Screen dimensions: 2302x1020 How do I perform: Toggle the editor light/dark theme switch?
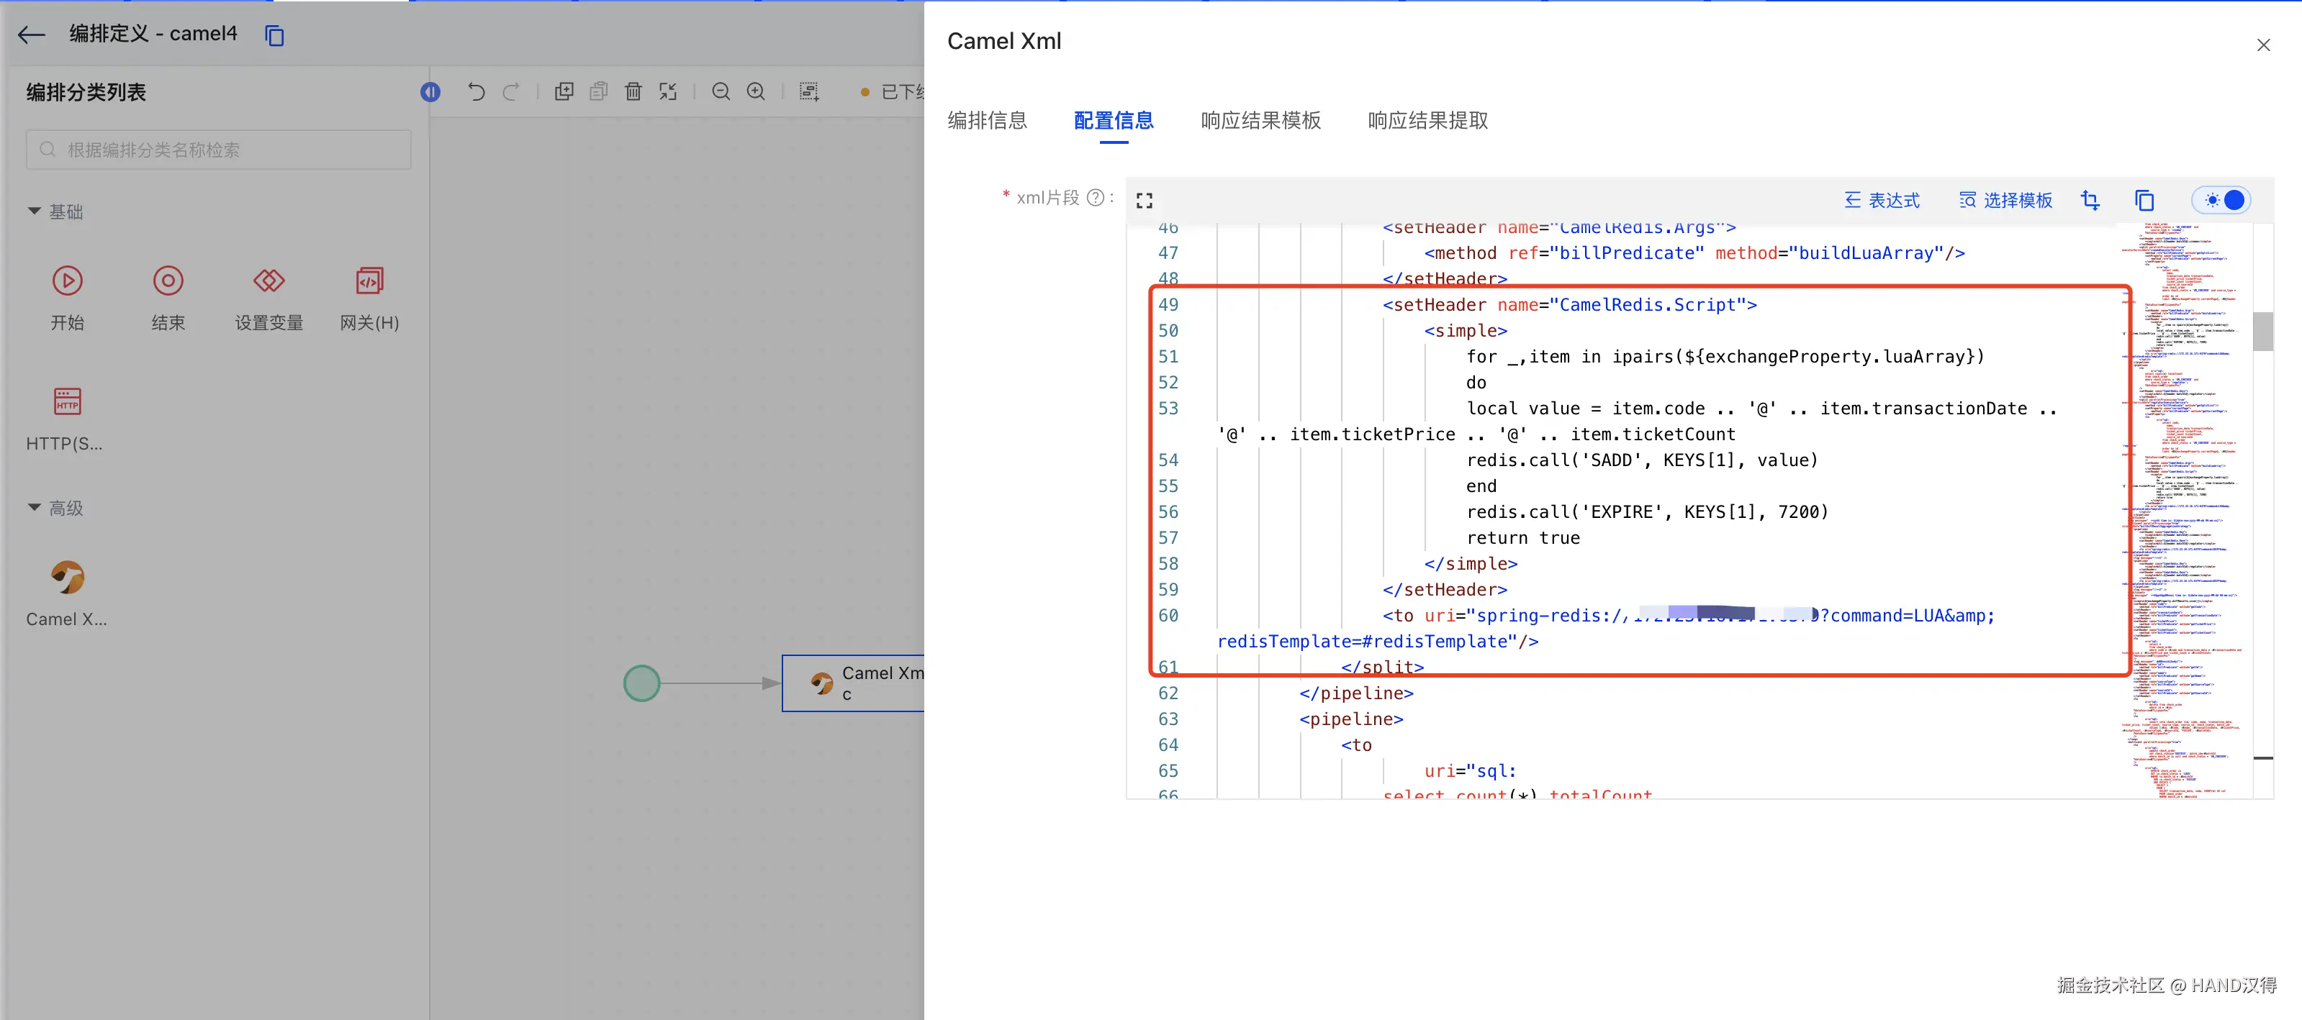click(x=2223, y=200)
